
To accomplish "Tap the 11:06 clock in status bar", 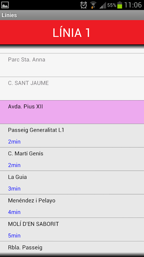I will click(x=133, y=5).
